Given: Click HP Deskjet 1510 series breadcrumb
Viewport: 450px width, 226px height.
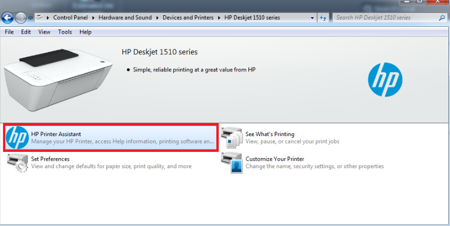Looking at the screenshot, I should coord(252,17).
